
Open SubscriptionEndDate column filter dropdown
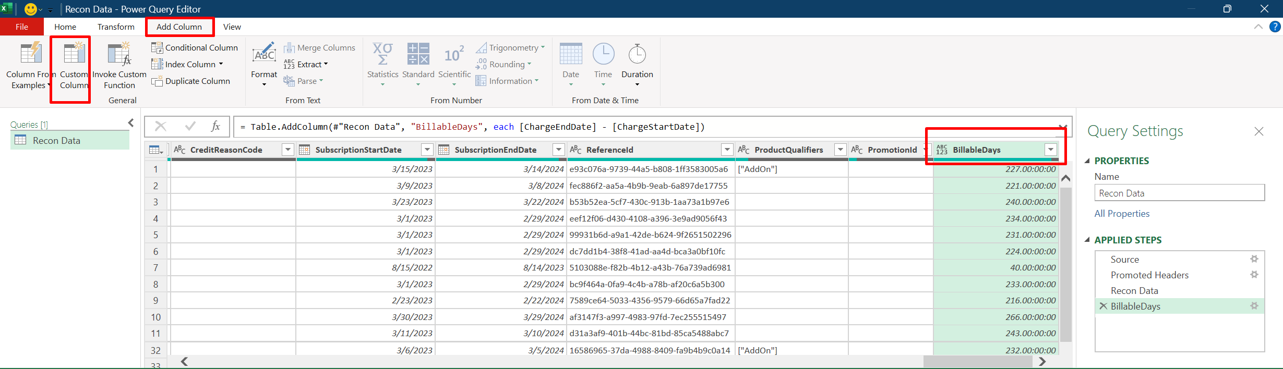point(559,150)
